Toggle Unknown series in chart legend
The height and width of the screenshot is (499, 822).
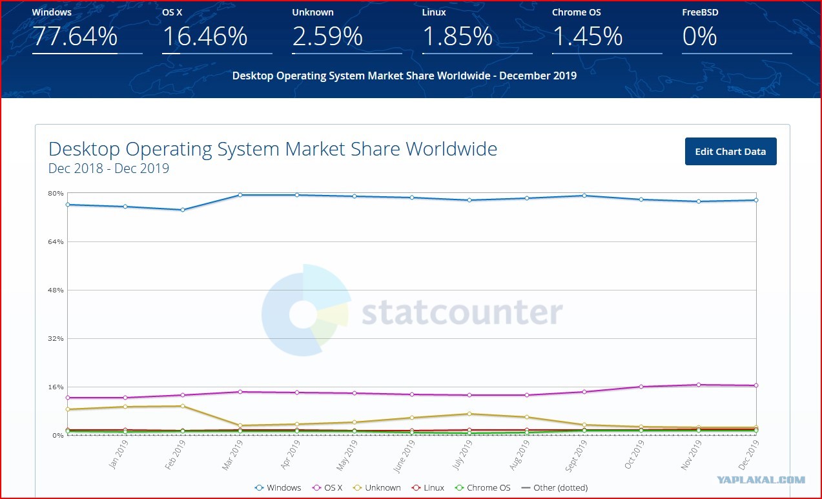(376, 488)
